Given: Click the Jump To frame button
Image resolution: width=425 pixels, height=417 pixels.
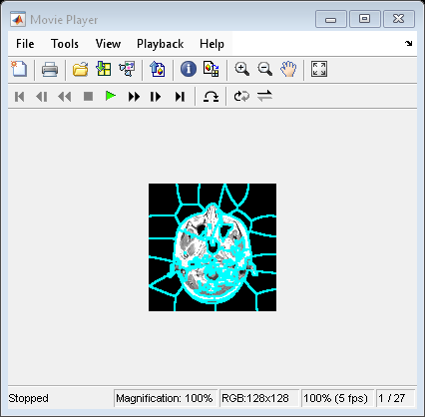Looking at the screenshot, I should [x=211, y=97].
